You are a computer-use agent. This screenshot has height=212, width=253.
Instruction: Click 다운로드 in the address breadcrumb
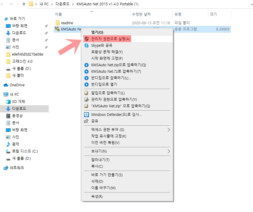[x=63, y=4]
